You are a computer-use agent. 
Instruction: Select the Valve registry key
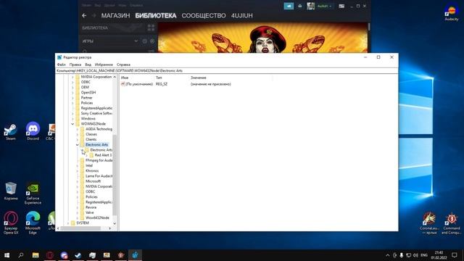[89, 212]
